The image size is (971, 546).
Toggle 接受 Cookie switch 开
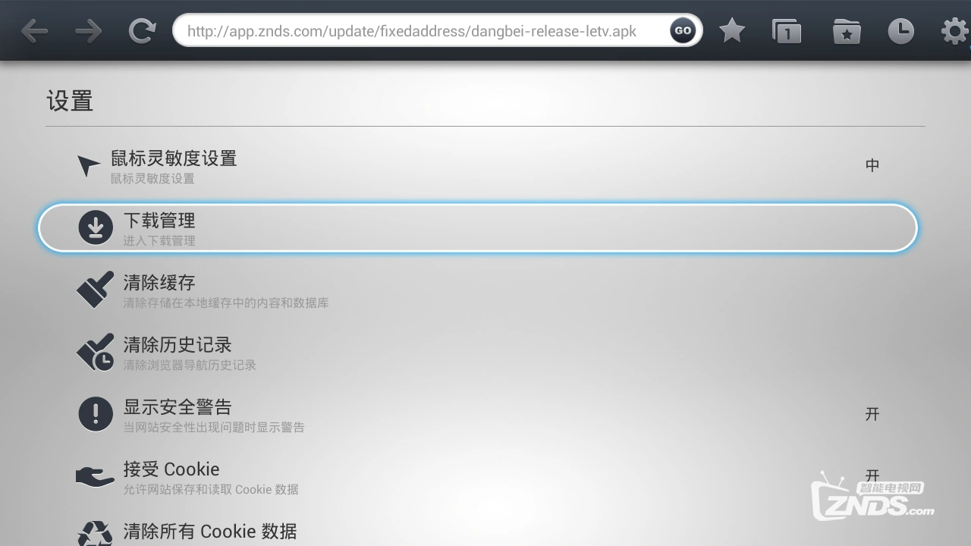(x=872, y=475)
